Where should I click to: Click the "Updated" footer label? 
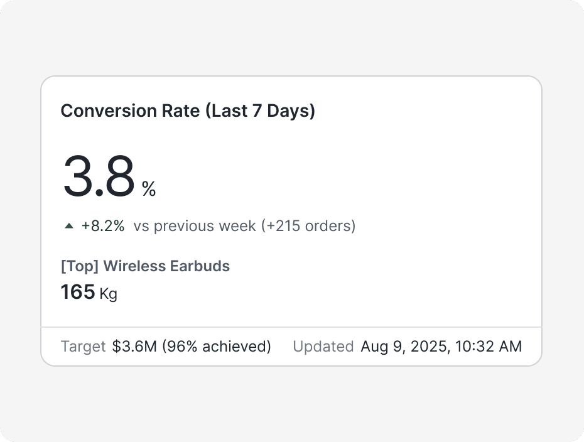click(323, 347)
